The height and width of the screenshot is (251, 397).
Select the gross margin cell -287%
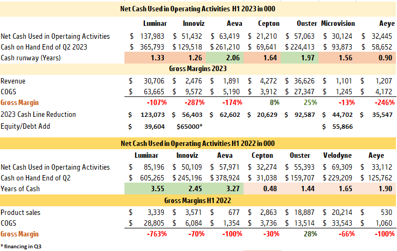194,102
